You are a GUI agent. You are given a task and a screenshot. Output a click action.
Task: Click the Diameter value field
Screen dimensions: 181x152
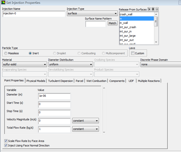[54, 96]
